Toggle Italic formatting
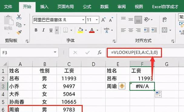Screen dimensions: 184x112 pyautogui.click(x=43, y=30)
